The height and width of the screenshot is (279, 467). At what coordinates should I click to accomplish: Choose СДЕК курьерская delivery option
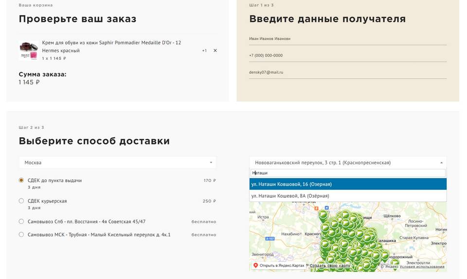[x=21, y=201]
